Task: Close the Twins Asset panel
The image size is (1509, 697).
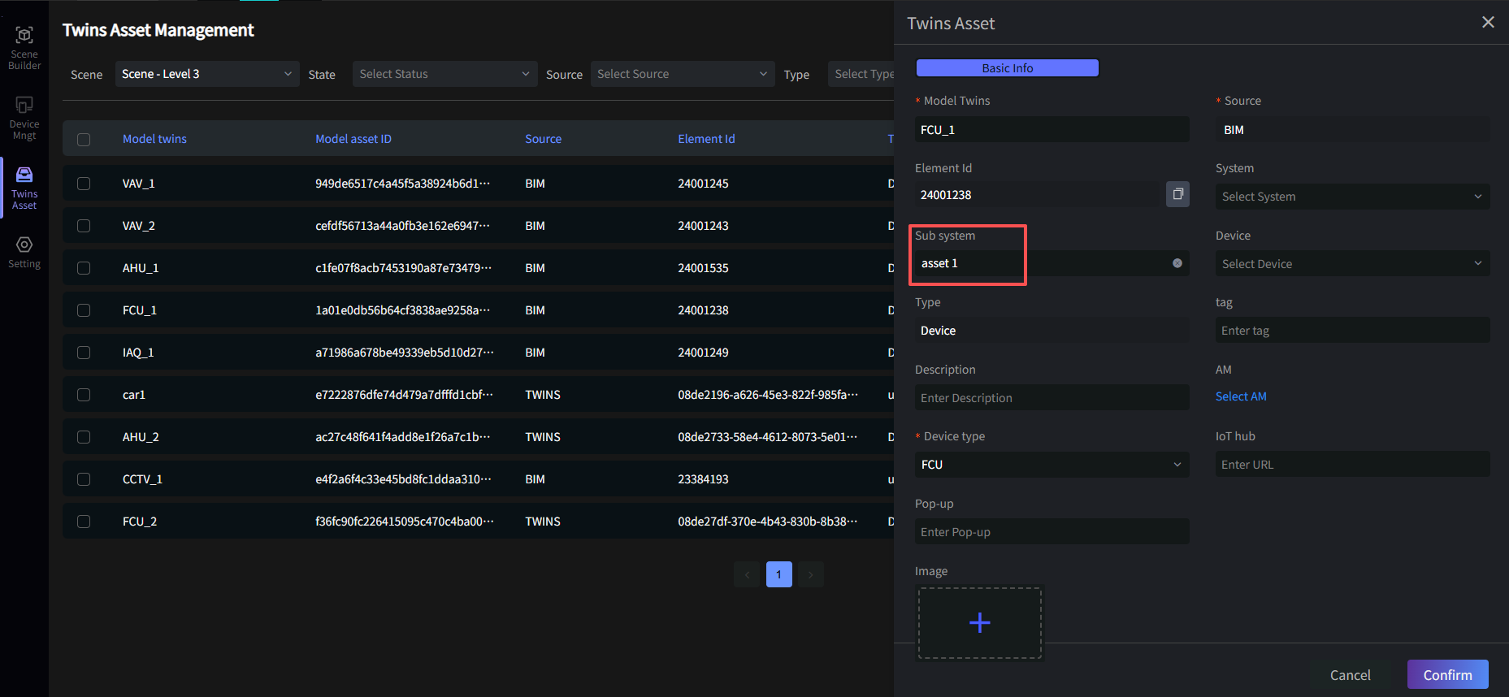Action: point(1487,22)
